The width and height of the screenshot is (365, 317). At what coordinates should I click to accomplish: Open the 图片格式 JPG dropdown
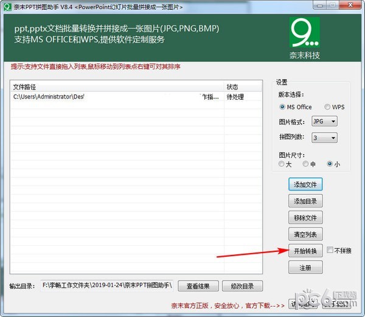(324, 122)
